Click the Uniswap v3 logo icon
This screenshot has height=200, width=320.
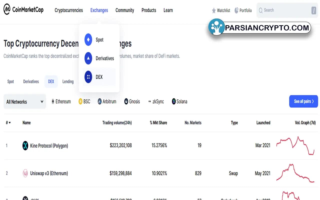pos(25,173)
